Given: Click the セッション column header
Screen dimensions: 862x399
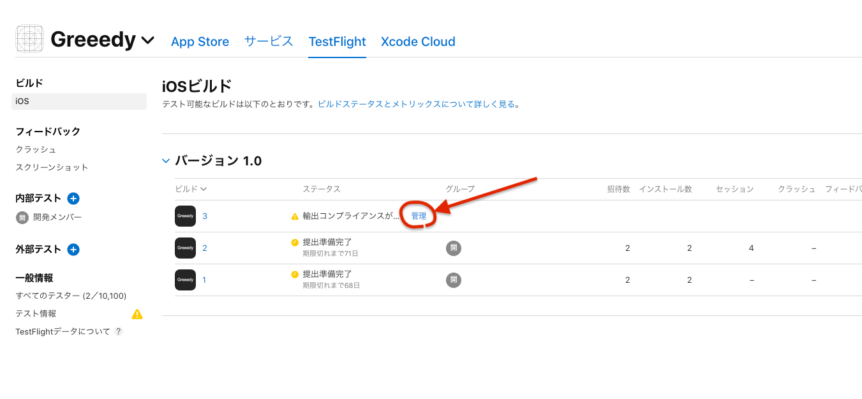Looking at the screenshot, I should [x=734, y=189].
